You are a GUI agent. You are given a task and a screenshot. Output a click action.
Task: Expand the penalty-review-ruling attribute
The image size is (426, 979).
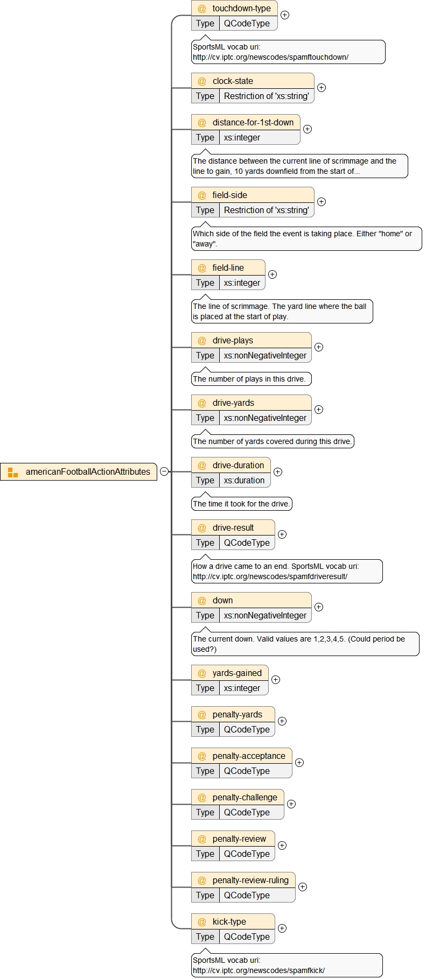tap(303, 887)
